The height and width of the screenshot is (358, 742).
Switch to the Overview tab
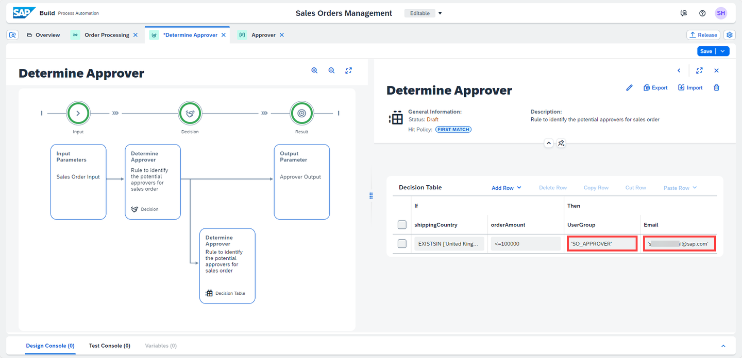pyautogui.click(x=43, y=35)
